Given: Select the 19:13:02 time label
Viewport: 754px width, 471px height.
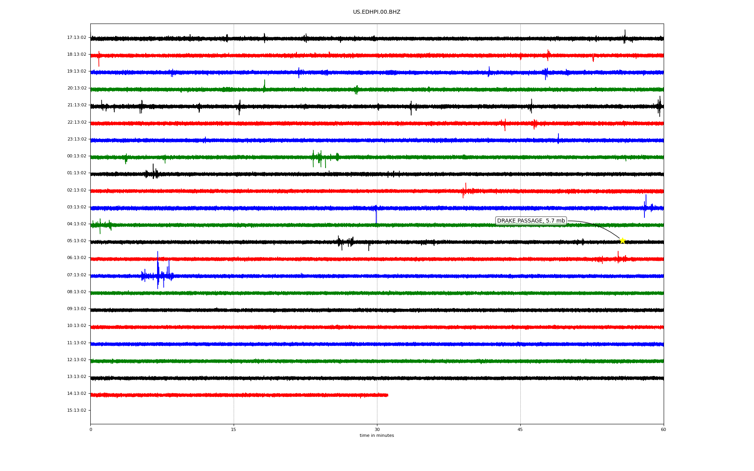Looking at the screenshot, I should point(77,71).
